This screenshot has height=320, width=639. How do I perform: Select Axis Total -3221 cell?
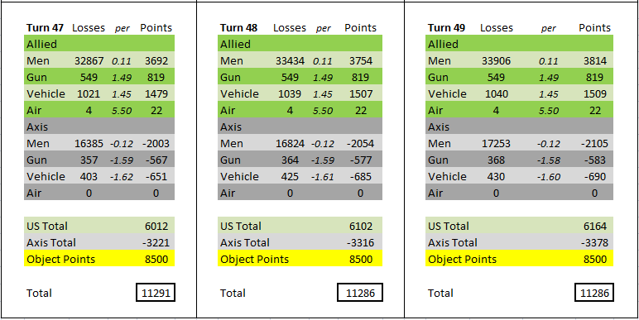156,242
